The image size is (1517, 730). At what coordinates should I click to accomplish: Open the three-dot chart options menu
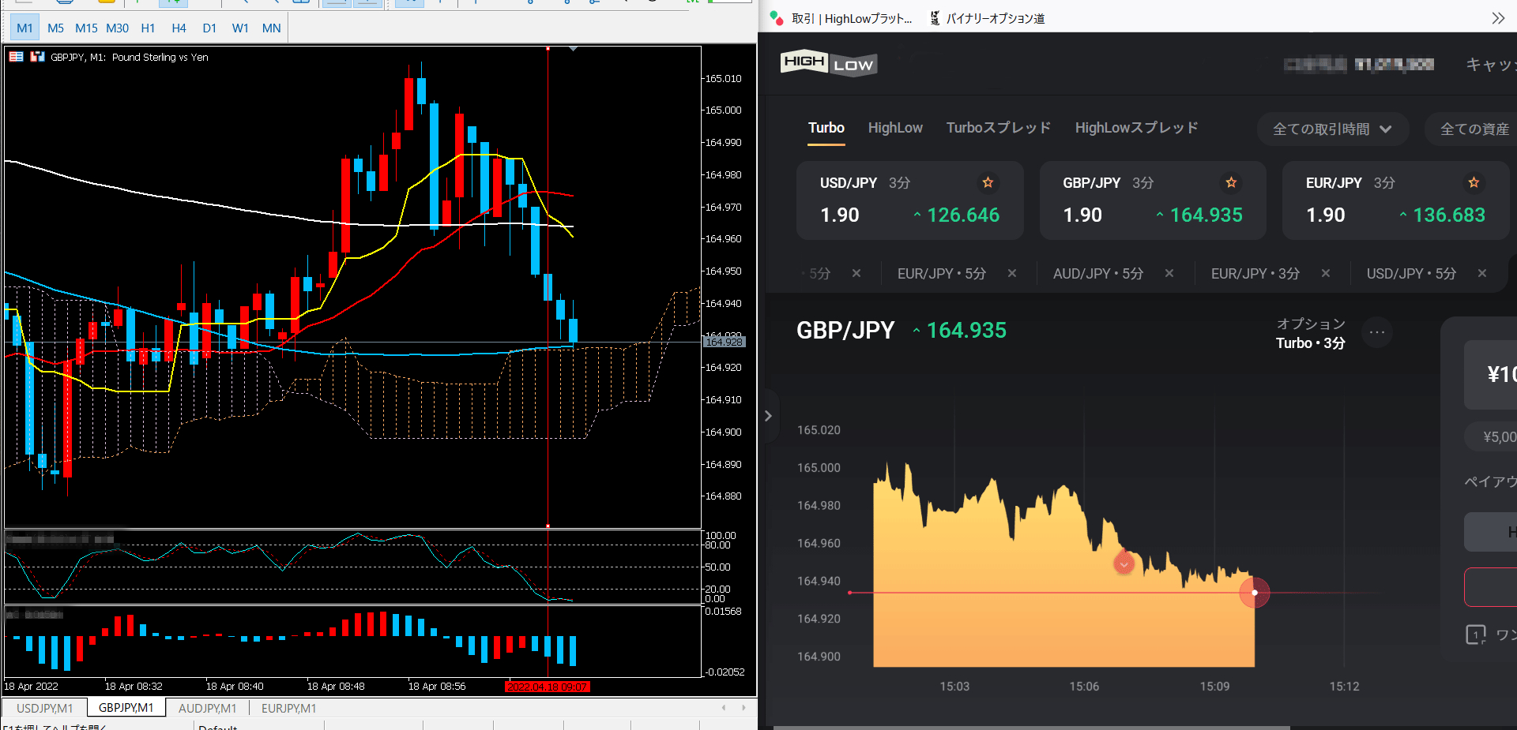1377,332
